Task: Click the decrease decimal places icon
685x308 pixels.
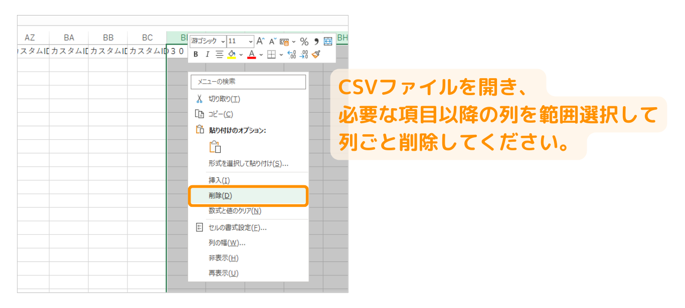Action: click(304, 55)
